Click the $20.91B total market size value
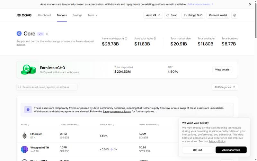Viewport: 257px width, 161px height. [179, 44]
